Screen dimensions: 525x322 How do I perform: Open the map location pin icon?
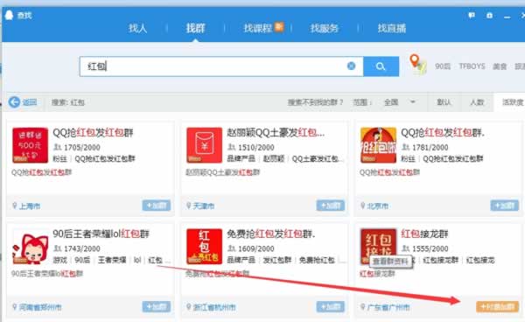(417, 64)
